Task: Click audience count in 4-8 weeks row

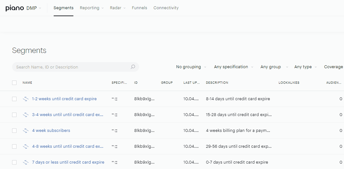Action: point(341,146)
